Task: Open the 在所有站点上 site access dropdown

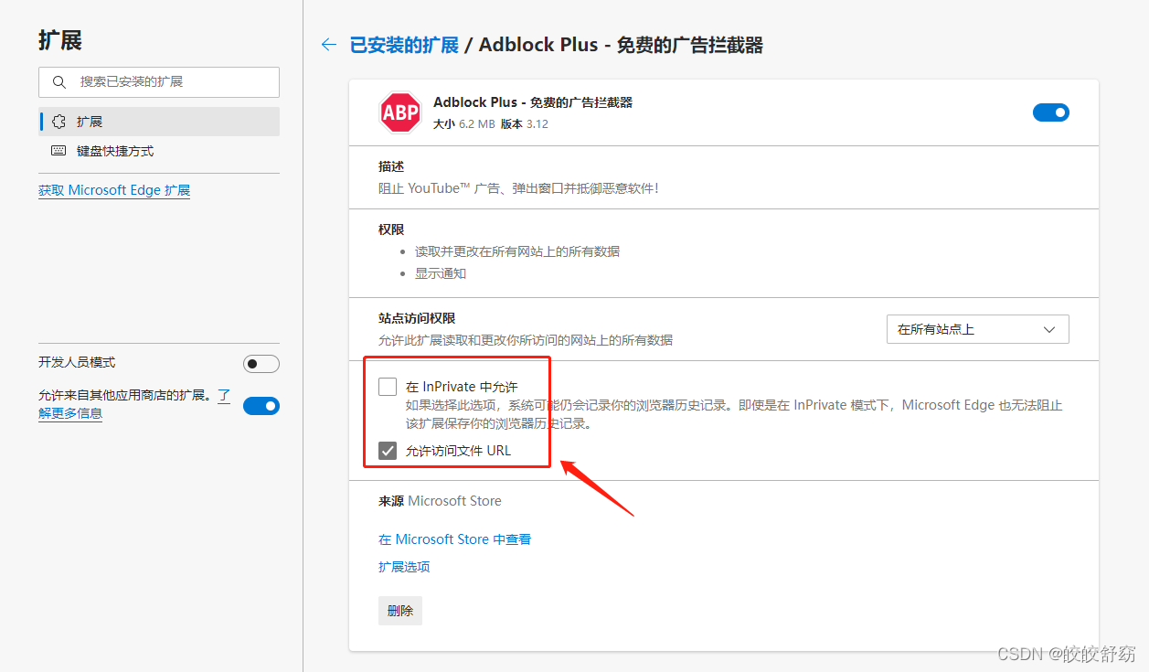Action: pyautogui.click(x=978, y=329)
